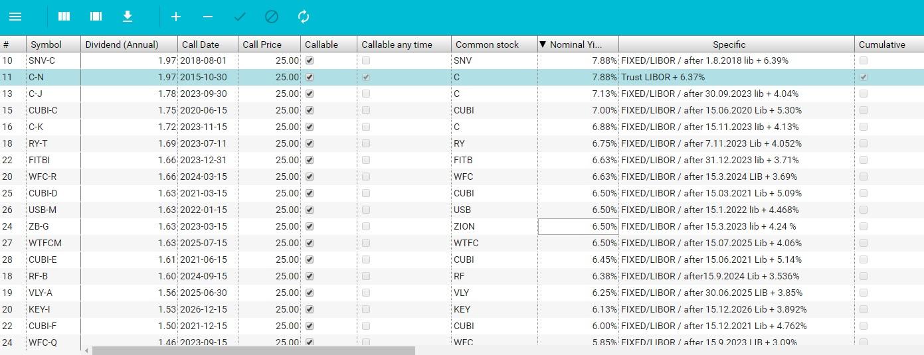The height and width of the screenshot is (355, 924).
Task: Refresh the table with sync icon
Action: (x=304, y=17)
